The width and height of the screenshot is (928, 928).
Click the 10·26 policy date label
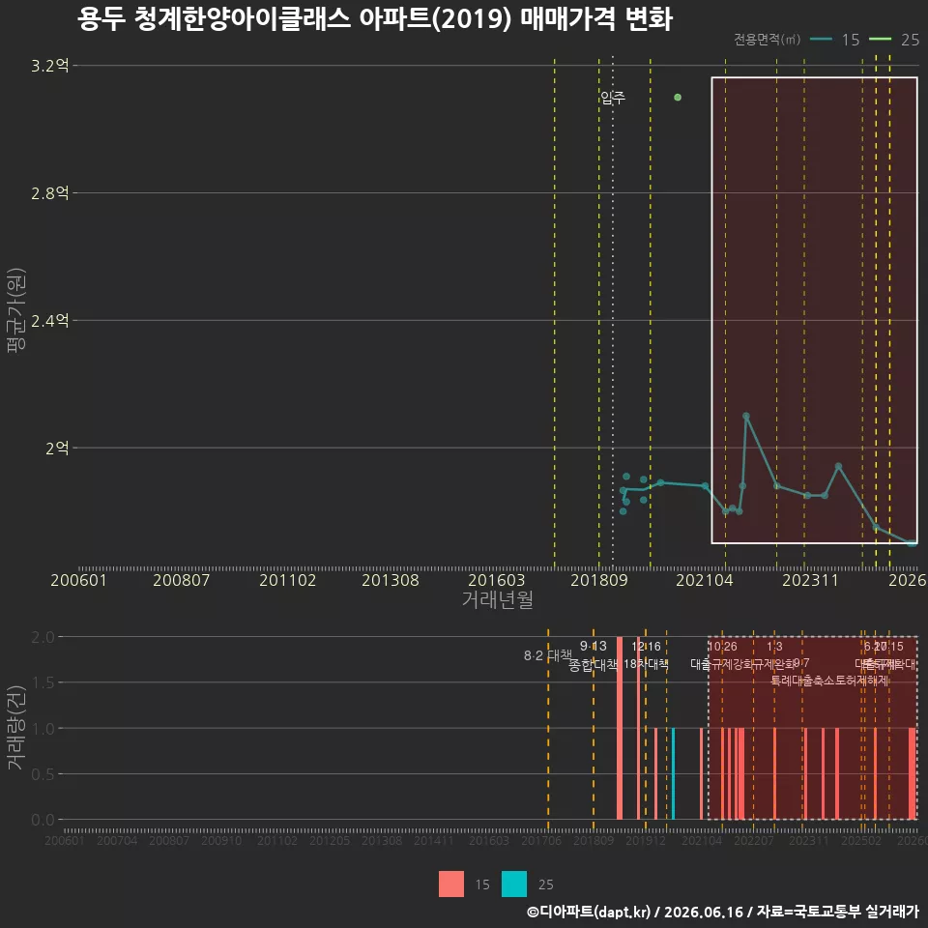pos(723,647)
